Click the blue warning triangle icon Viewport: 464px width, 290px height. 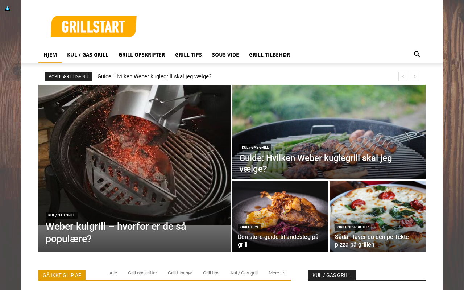(8, 8)
